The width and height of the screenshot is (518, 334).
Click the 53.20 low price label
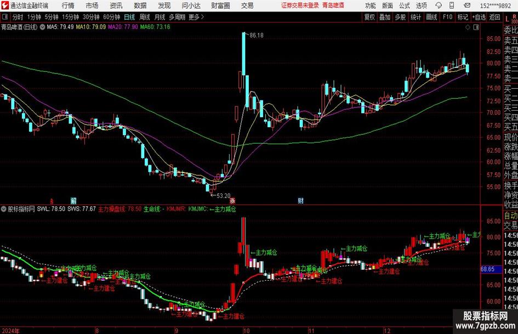(x=223, y=196)
